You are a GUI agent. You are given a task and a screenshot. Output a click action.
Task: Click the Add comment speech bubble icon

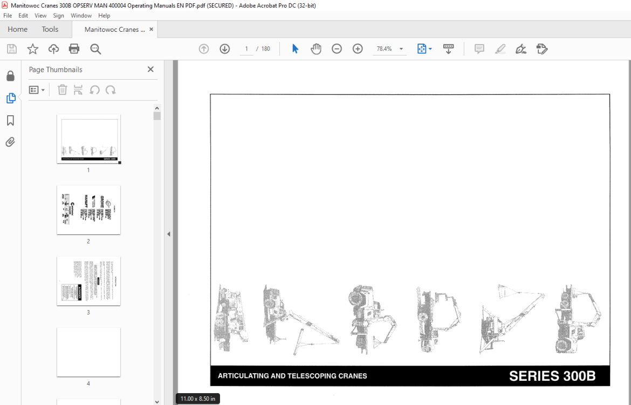coord(479,49)
